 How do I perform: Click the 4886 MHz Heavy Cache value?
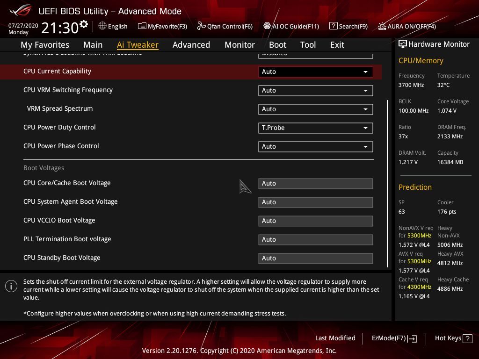coord(450,289)
